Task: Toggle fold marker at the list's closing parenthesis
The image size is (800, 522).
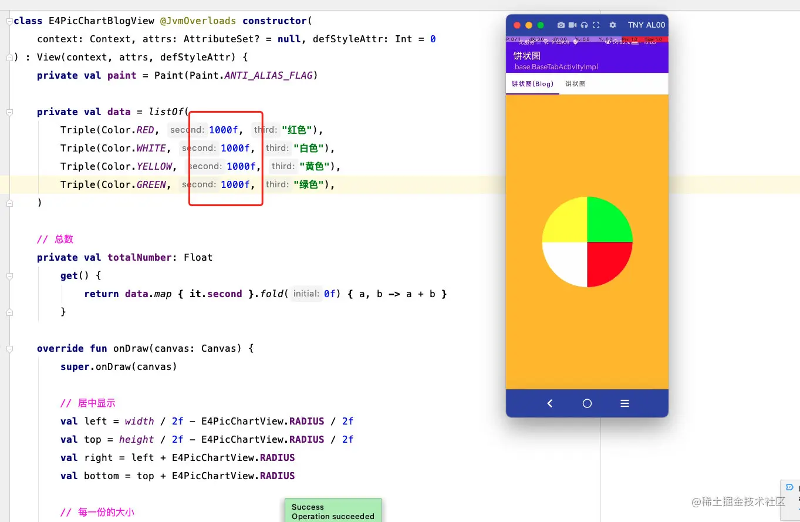Action: (9, 203)
